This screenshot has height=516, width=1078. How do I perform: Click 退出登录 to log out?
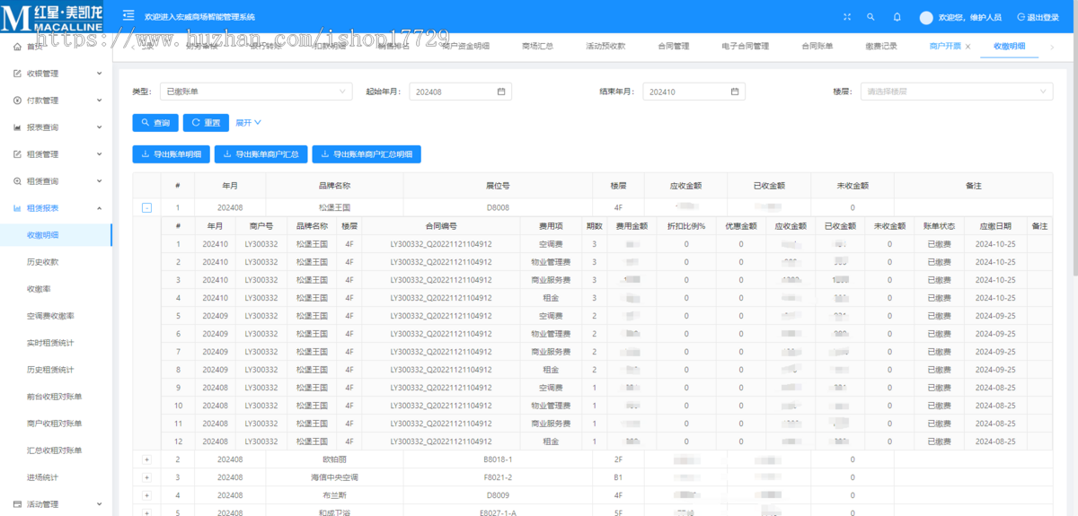(x=1038, y=17)
